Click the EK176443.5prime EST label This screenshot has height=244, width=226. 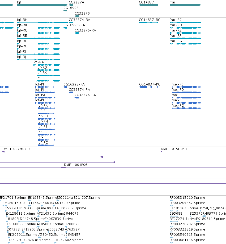tap(31, 208)
